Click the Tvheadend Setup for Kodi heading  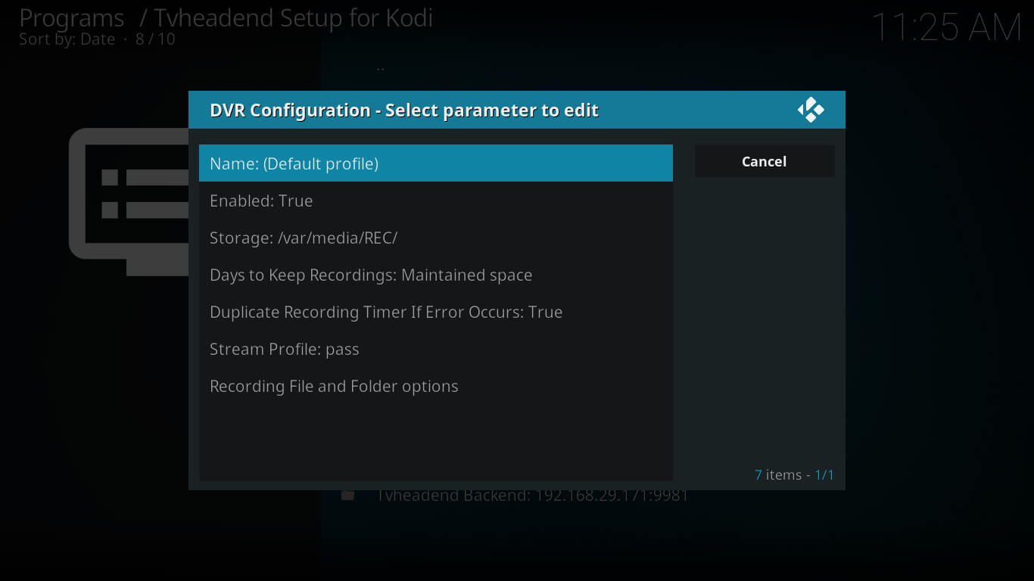(x=293, y=17)
